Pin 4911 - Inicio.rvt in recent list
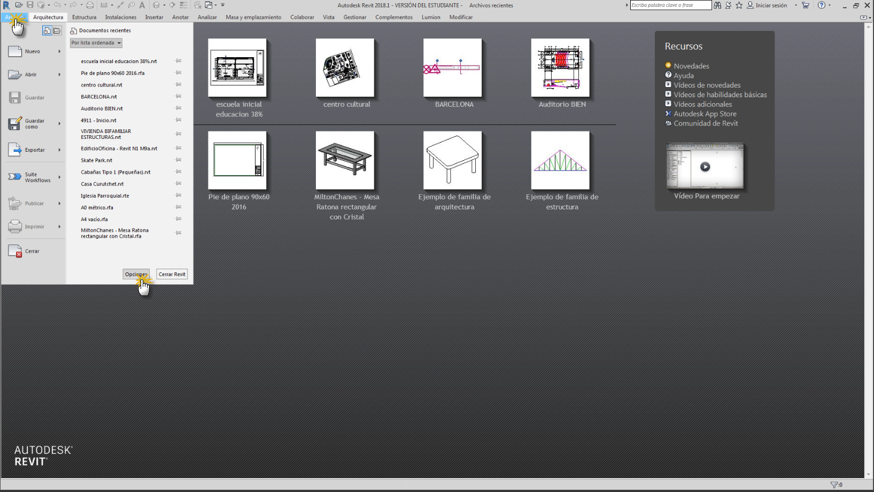Viewport: 874px width, 492px height. tap(179, 120)
